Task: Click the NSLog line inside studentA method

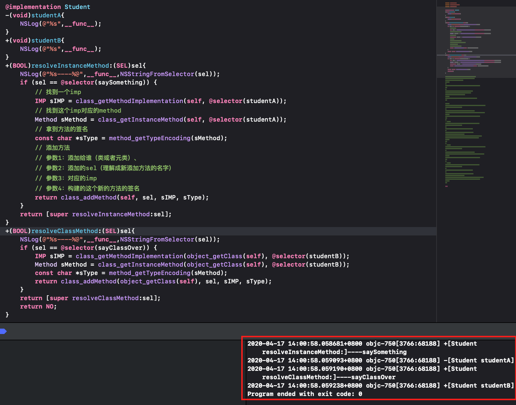Action: pyautogui.click(x=61, y=24)
